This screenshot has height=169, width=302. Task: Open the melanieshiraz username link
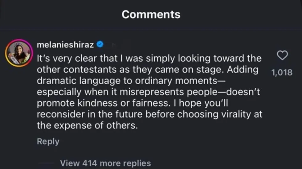pos(65,45)
